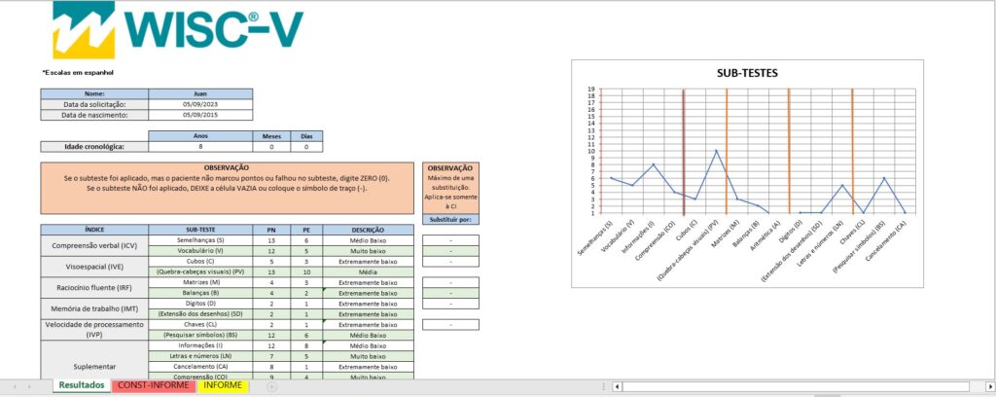Switch to the Resultados sheet tab

click(82, 385)
